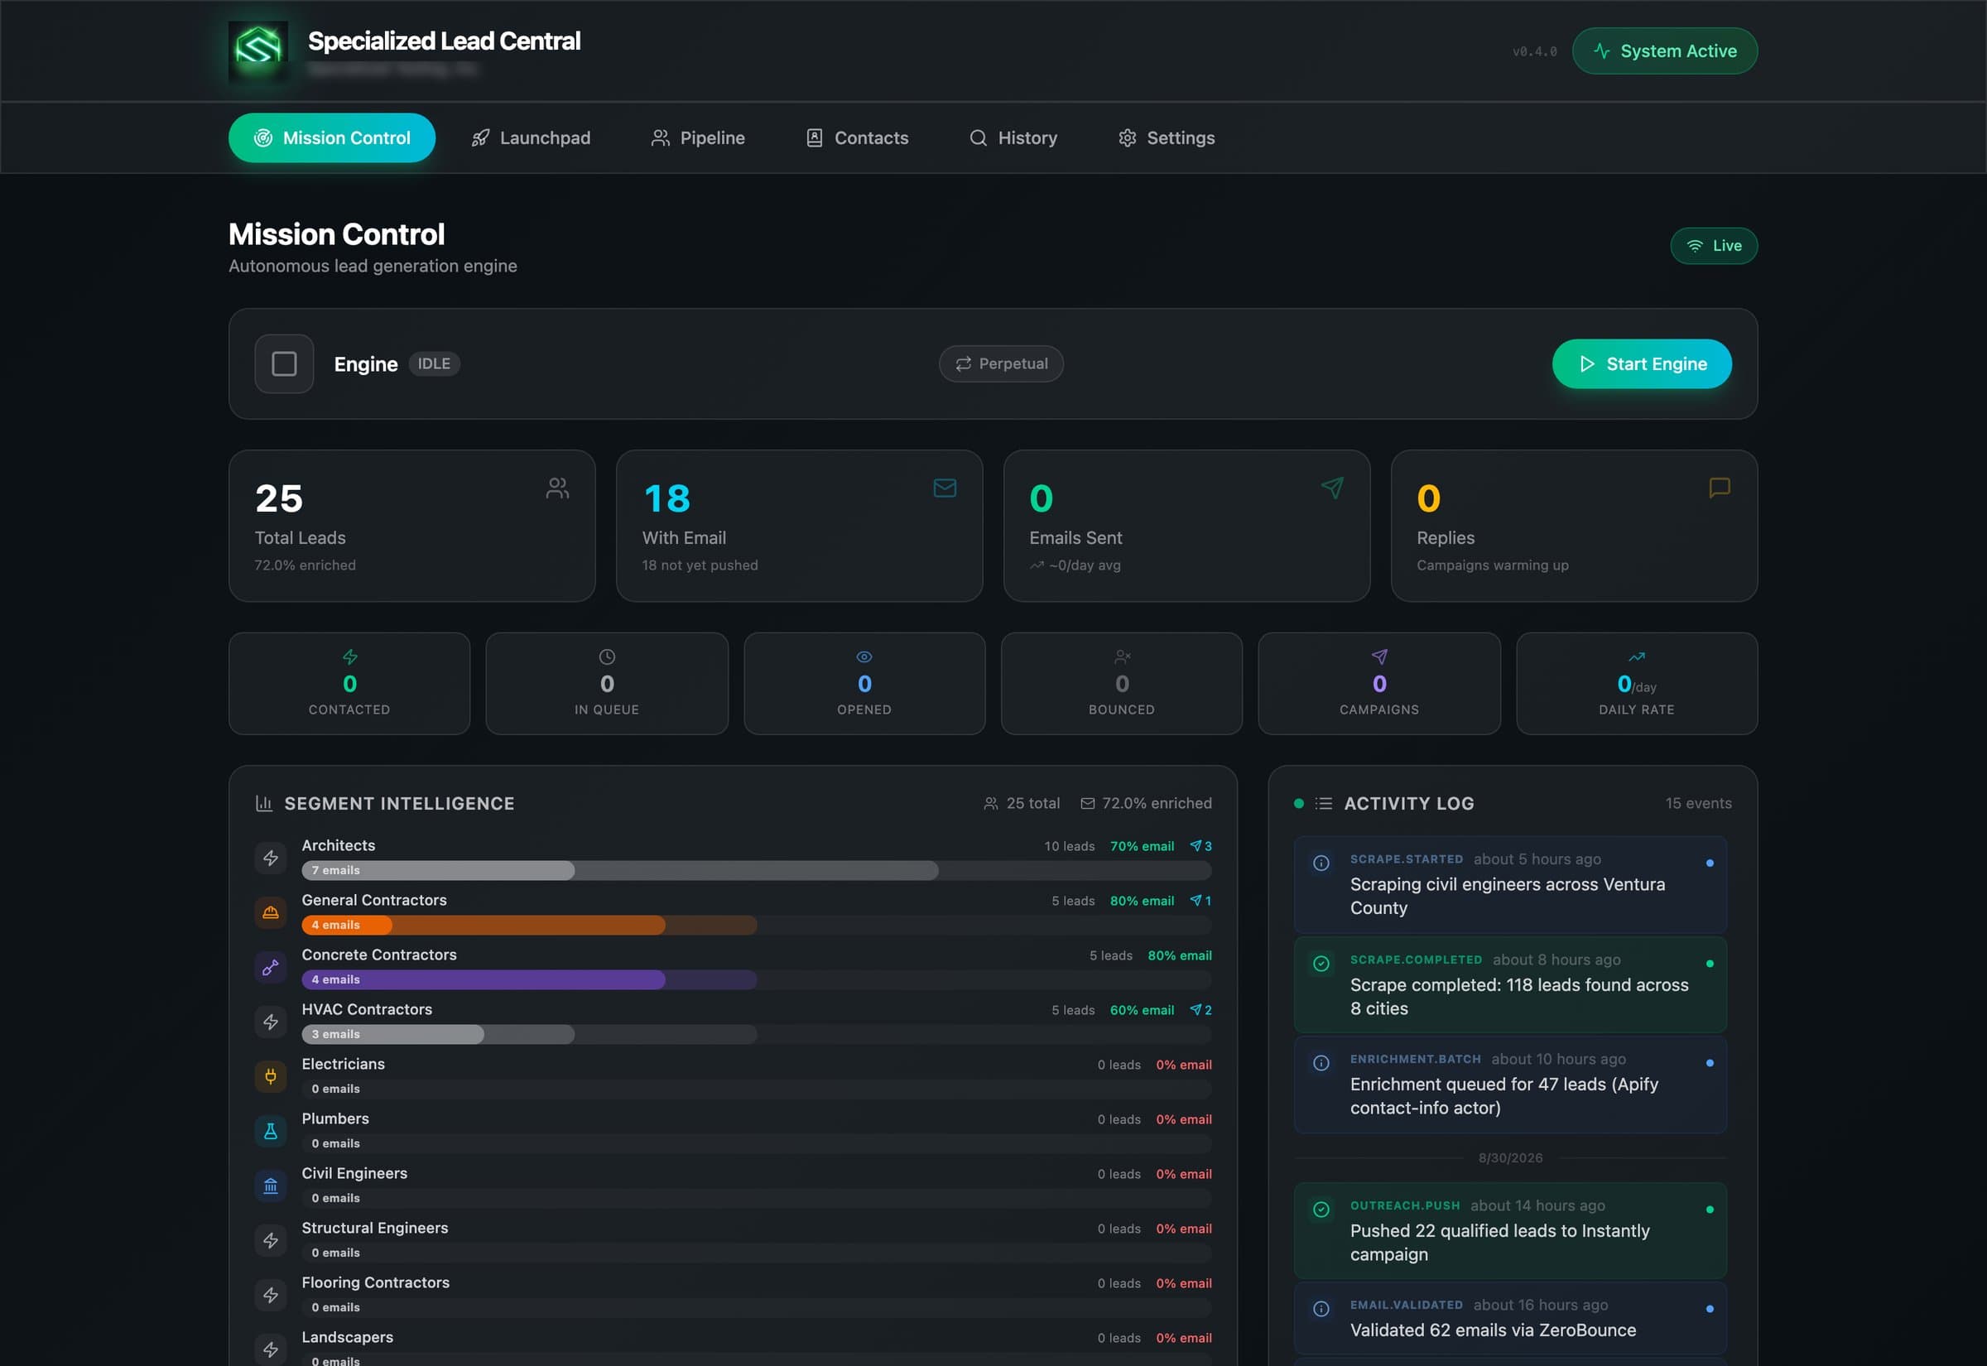Click the With Email envelope icon
Screen dimensions: 1987x1366
click(x=945, y=488)
